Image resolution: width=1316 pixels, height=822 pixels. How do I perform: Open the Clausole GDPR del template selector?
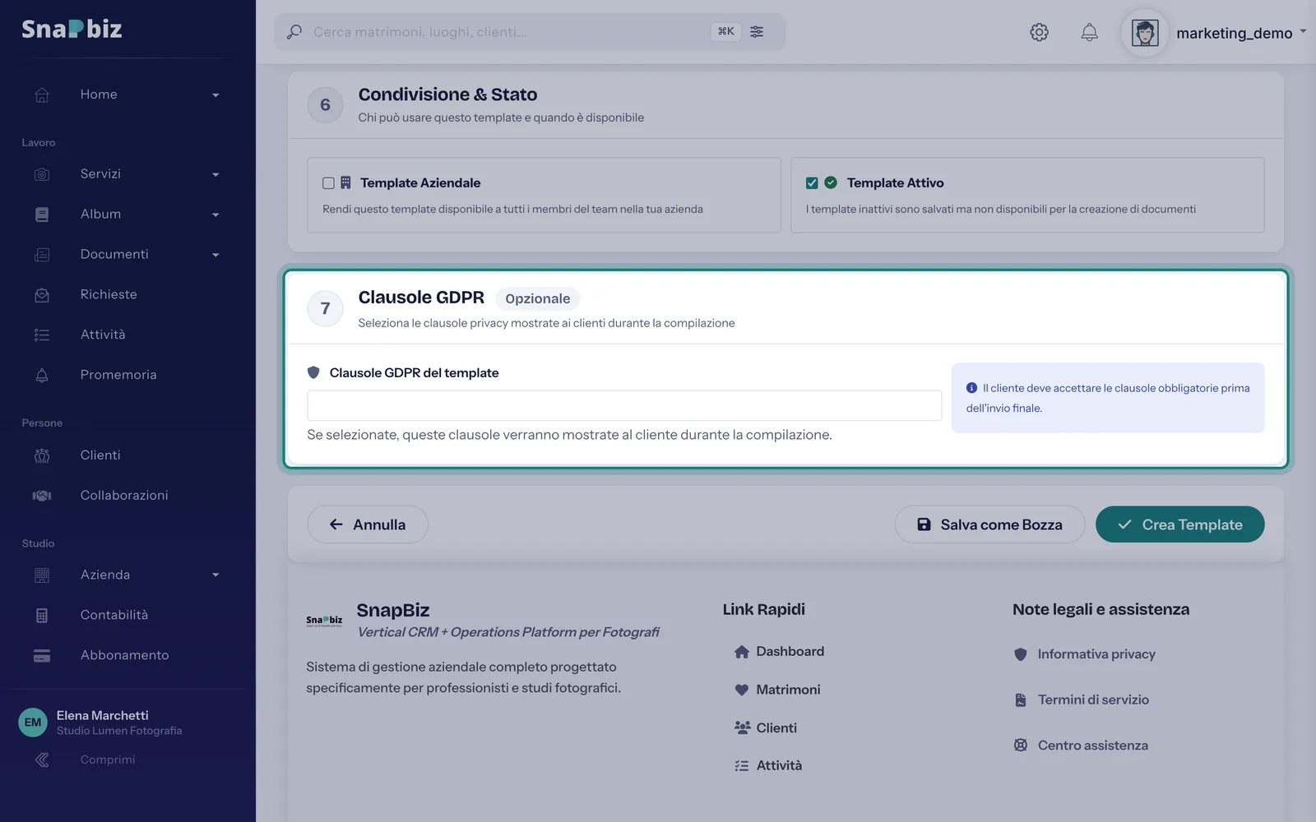(x=624, y=405)
